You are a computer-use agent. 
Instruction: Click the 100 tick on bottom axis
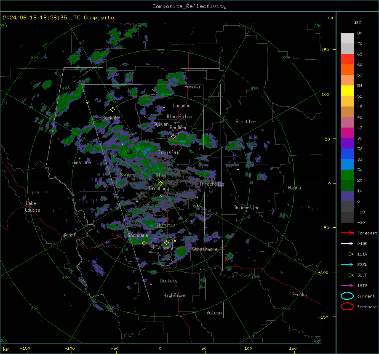[x=248, y=348]
